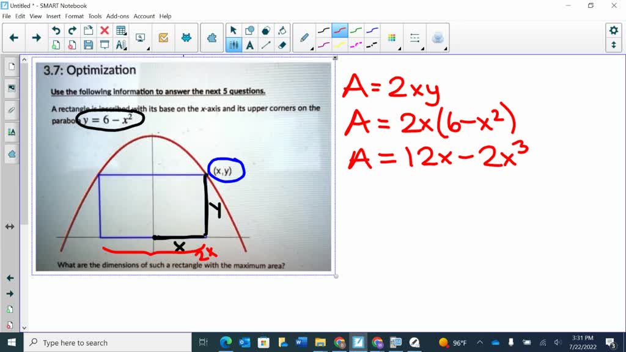Select the Fill tool paint bucket
Viewport: 626px width, 352px height.
(282, 29)
